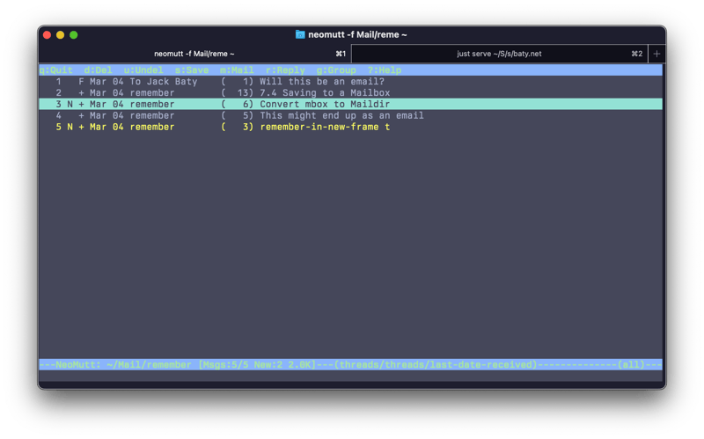
Task: Switch to the "neomutt -f Mail/reme" tab
Action: pyautogui.click(x=194, y=54)
